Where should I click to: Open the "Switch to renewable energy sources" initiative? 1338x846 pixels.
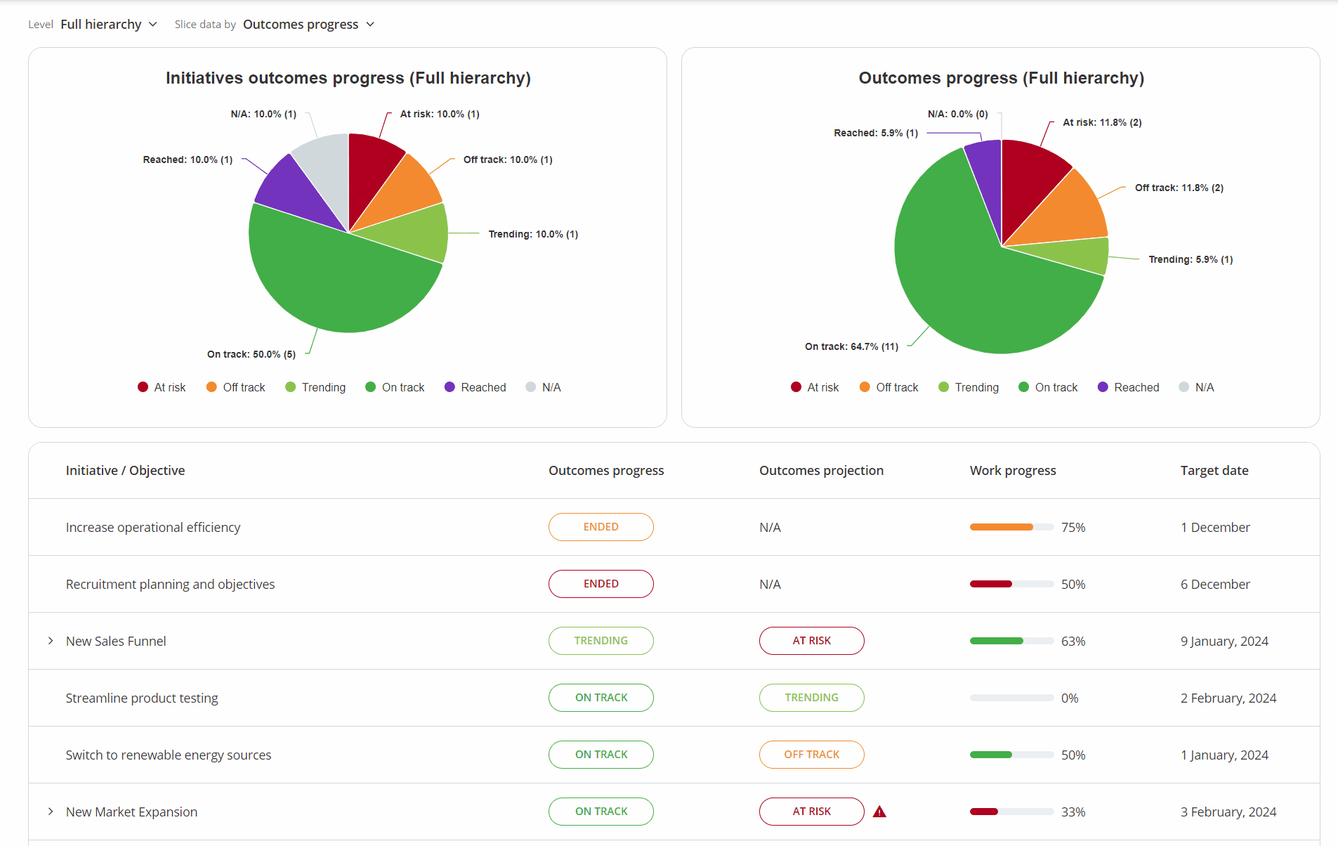click(x=168, y=755)
